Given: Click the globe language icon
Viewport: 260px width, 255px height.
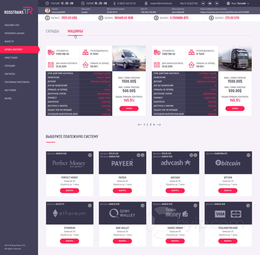Looking at the screenshot, I should [228, 3].
